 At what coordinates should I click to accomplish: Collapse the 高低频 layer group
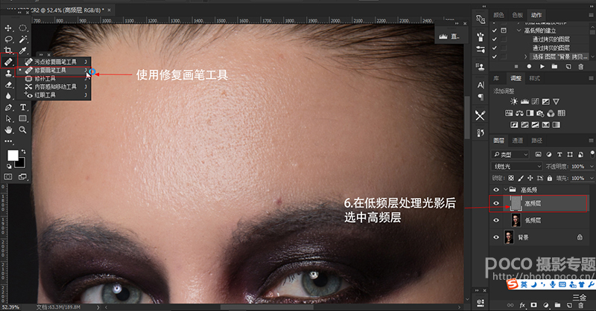(506, 190)
